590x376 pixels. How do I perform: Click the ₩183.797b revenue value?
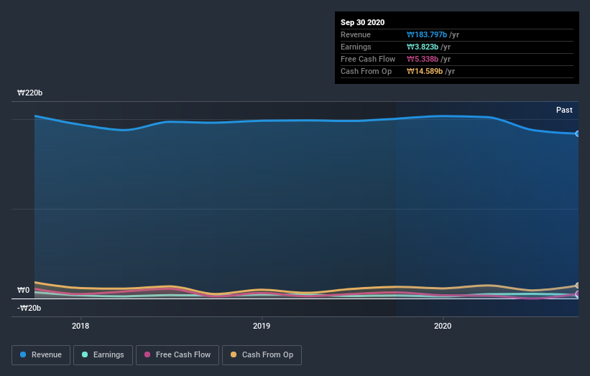427,35
